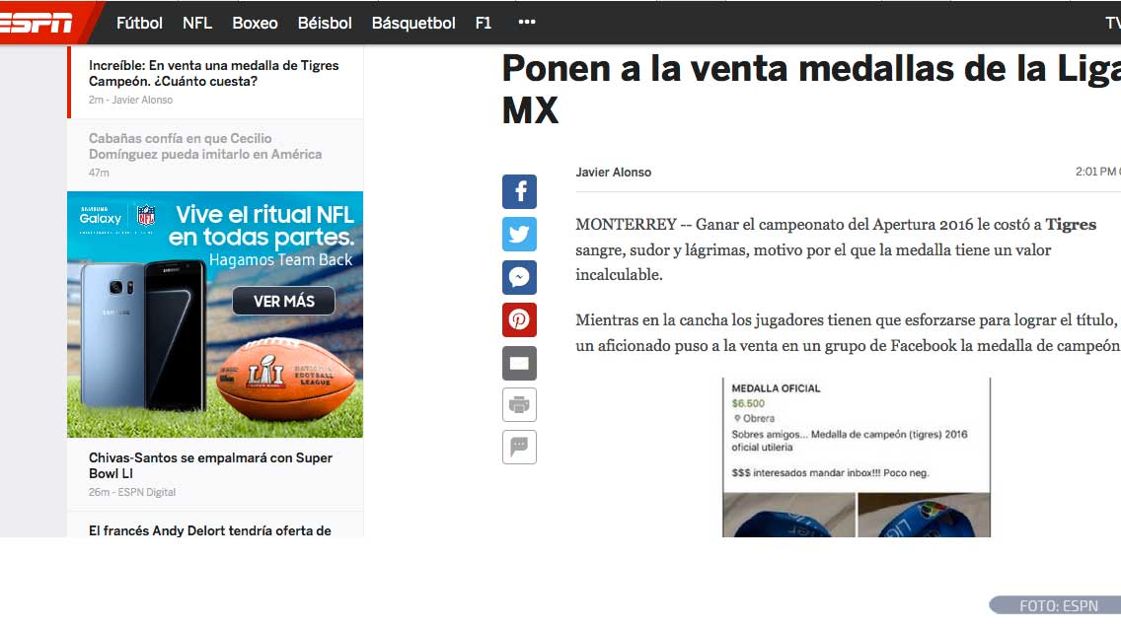
Task: Open the medal listing screenshot image
Action: click(857, 457)
